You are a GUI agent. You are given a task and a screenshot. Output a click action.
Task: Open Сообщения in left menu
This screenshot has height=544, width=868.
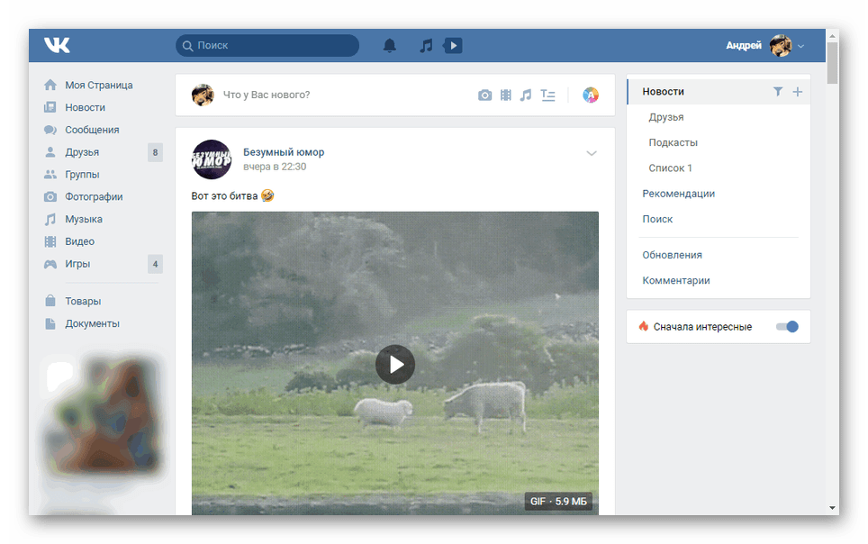tap(92, 130)
